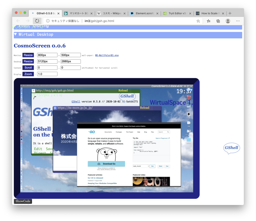Click the ShowCode button
The width and height of the screenshot is (256, 221).
pos(23,201)
